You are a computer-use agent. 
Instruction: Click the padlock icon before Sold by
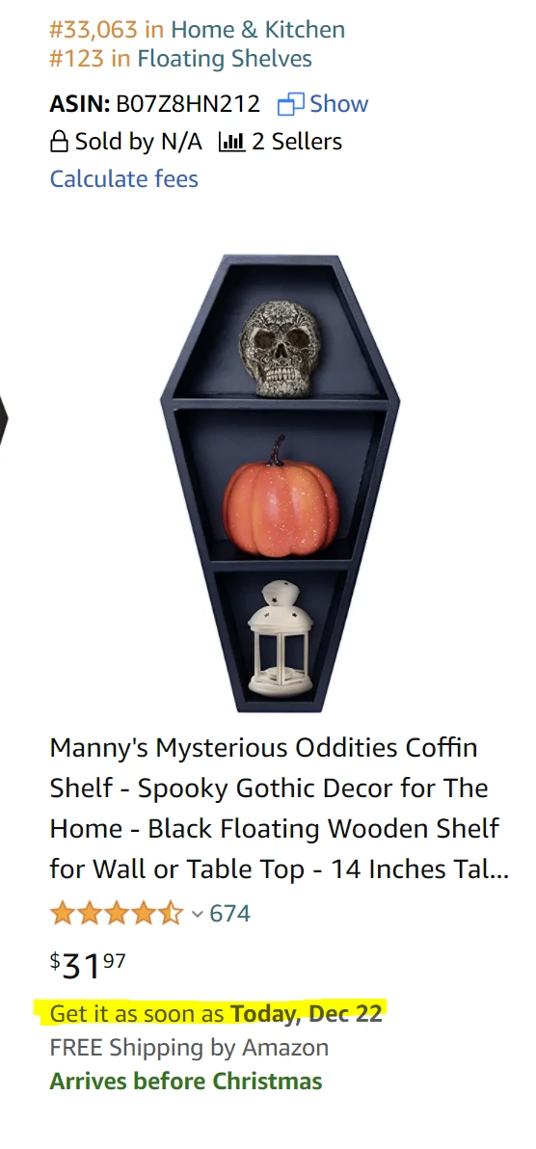pos(59,142)
